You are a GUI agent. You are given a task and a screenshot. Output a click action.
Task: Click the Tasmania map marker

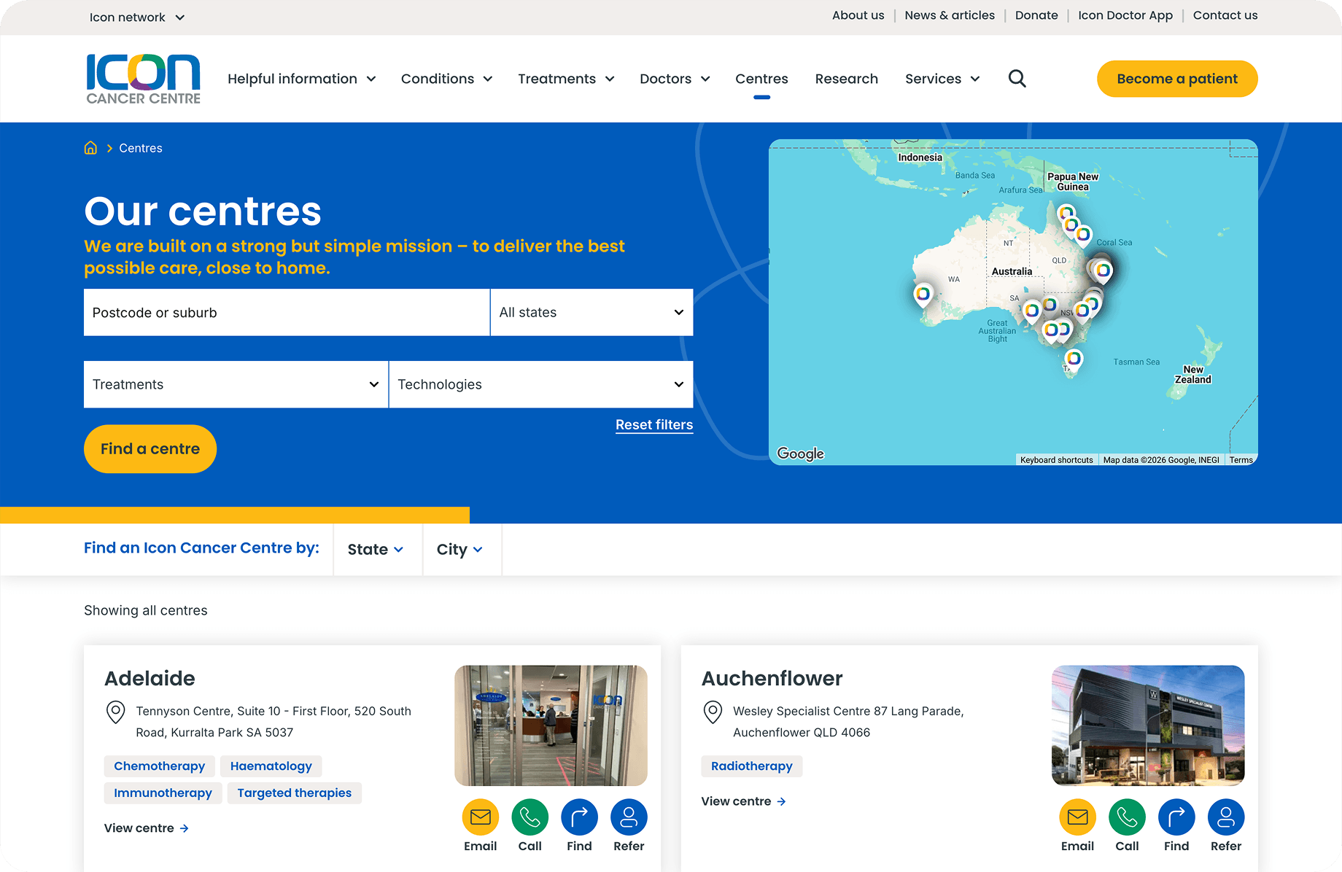[1074, 359]
